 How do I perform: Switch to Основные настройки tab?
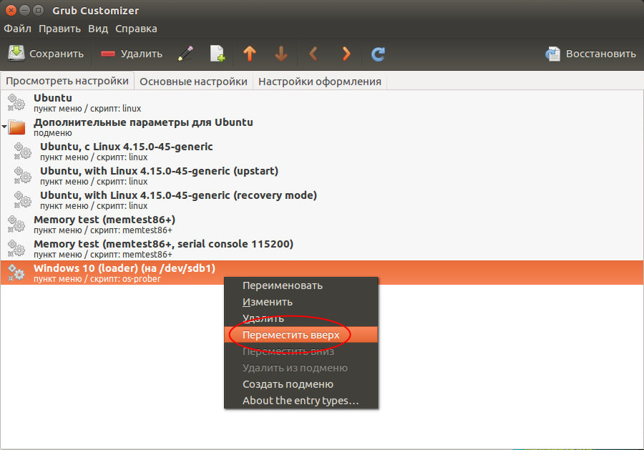click(x=193, y=82)
